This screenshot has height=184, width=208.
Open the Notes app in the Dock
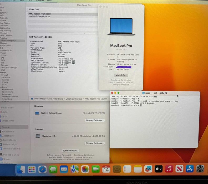pyautogui.click(x=138, y=169)
